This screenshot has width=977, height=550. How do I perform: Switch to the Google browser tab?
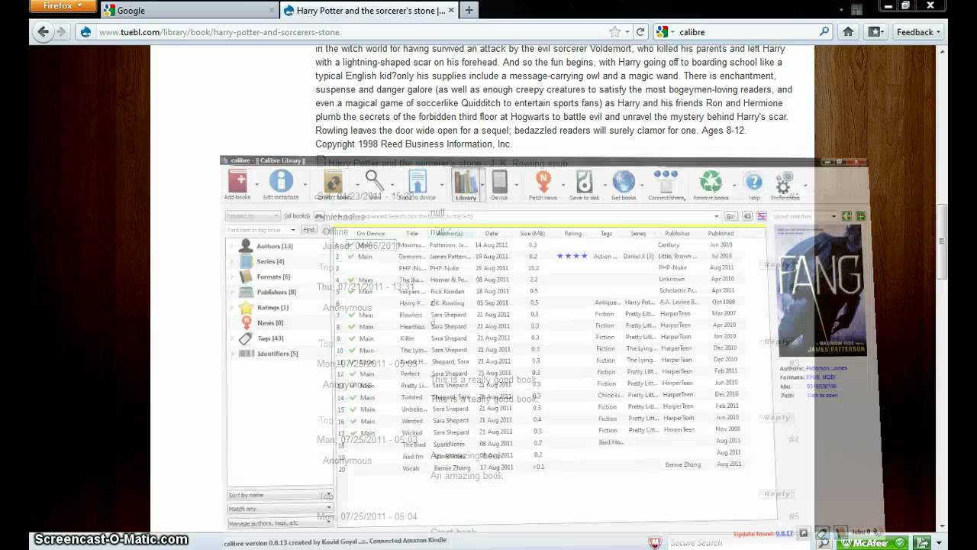click(189, 11)
